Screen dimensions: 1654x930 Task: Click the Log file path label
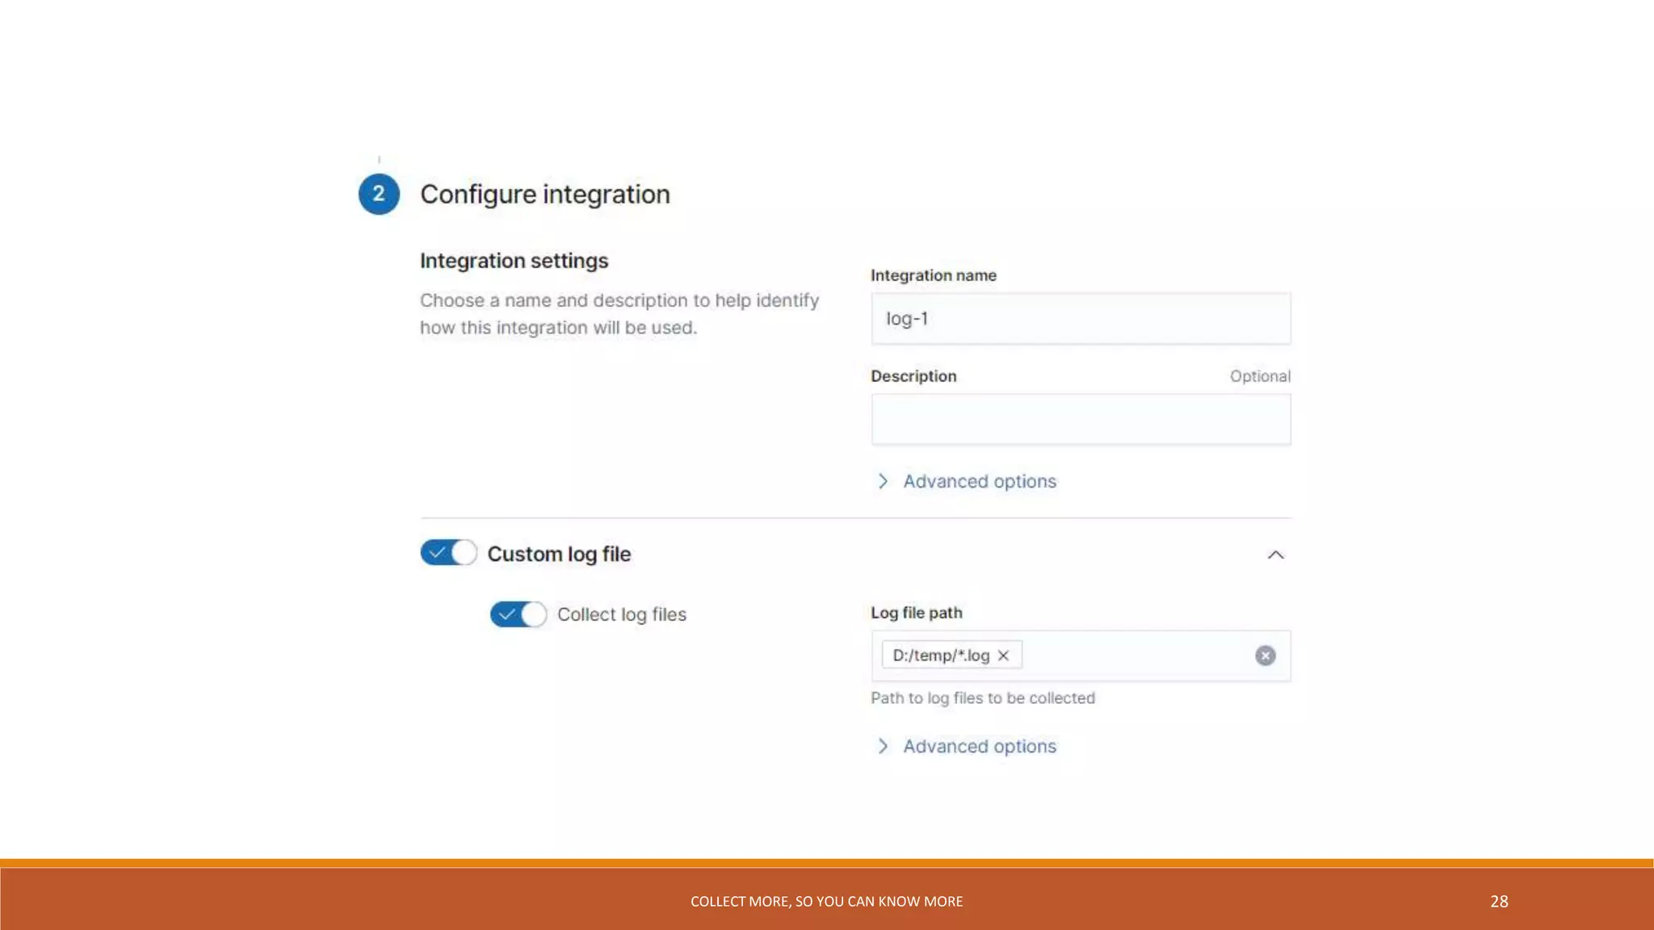(917, 613)
